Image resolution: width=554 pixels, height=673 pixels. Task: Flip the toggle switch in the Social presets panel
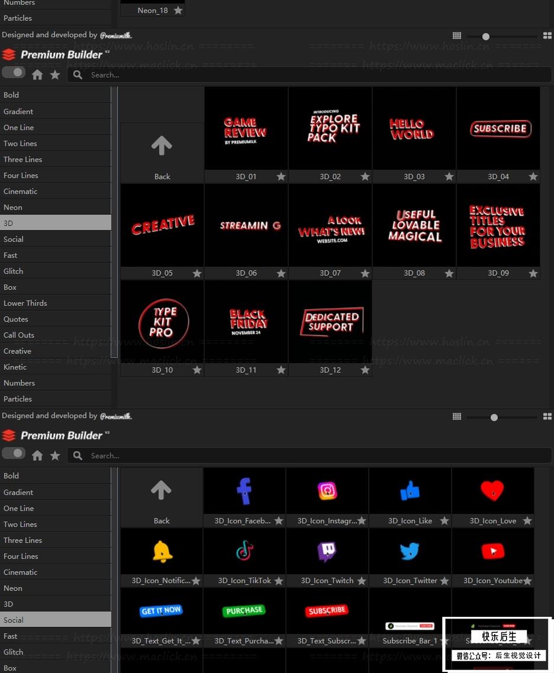tap(13, 453)
